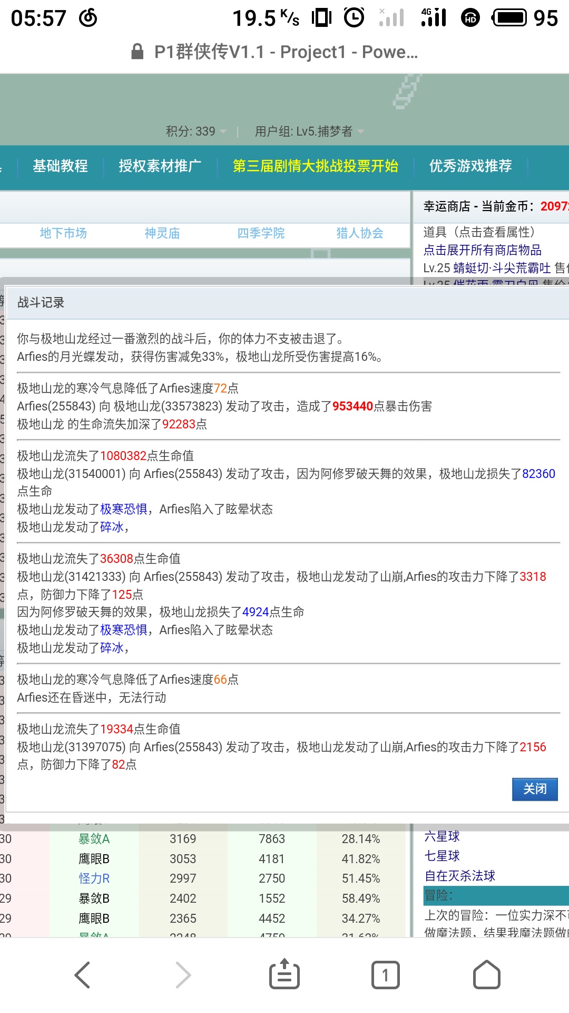Switch to the 神灵庙 tab
Viewport: 569px width, 1013px height.
tap(162, 233)
